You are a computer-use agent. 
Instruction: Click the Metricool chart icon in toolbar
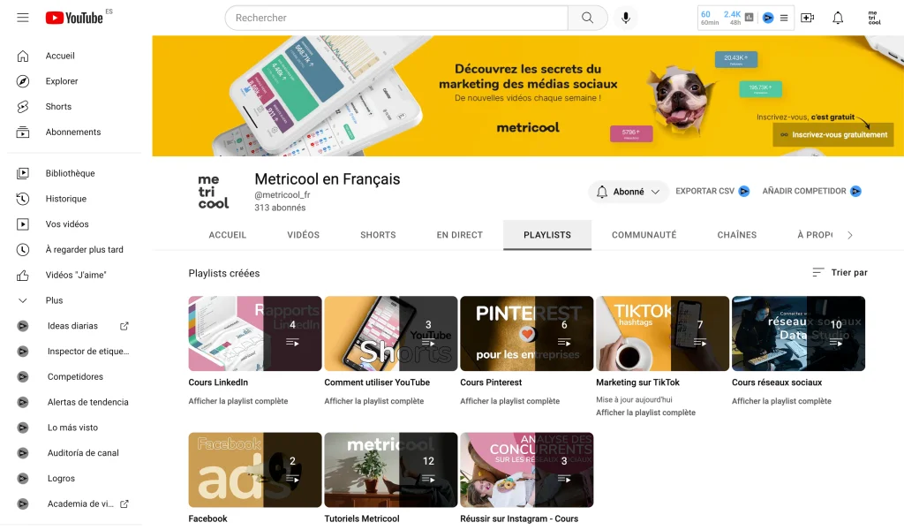(x=749, y=18)
